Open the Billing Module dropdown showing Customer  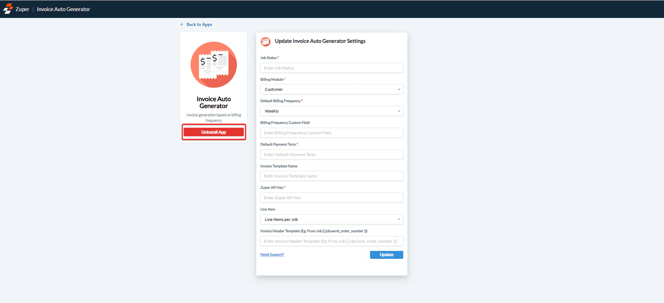click(332, 89)
